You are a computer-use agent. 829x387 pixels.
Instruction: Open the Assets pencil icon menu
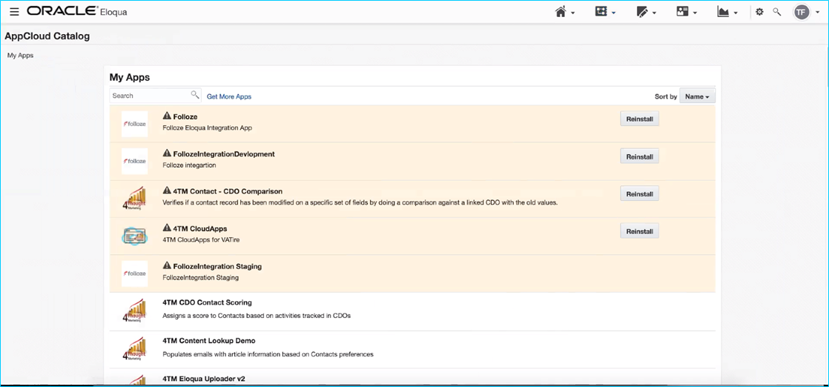click(x=642, y=12)
